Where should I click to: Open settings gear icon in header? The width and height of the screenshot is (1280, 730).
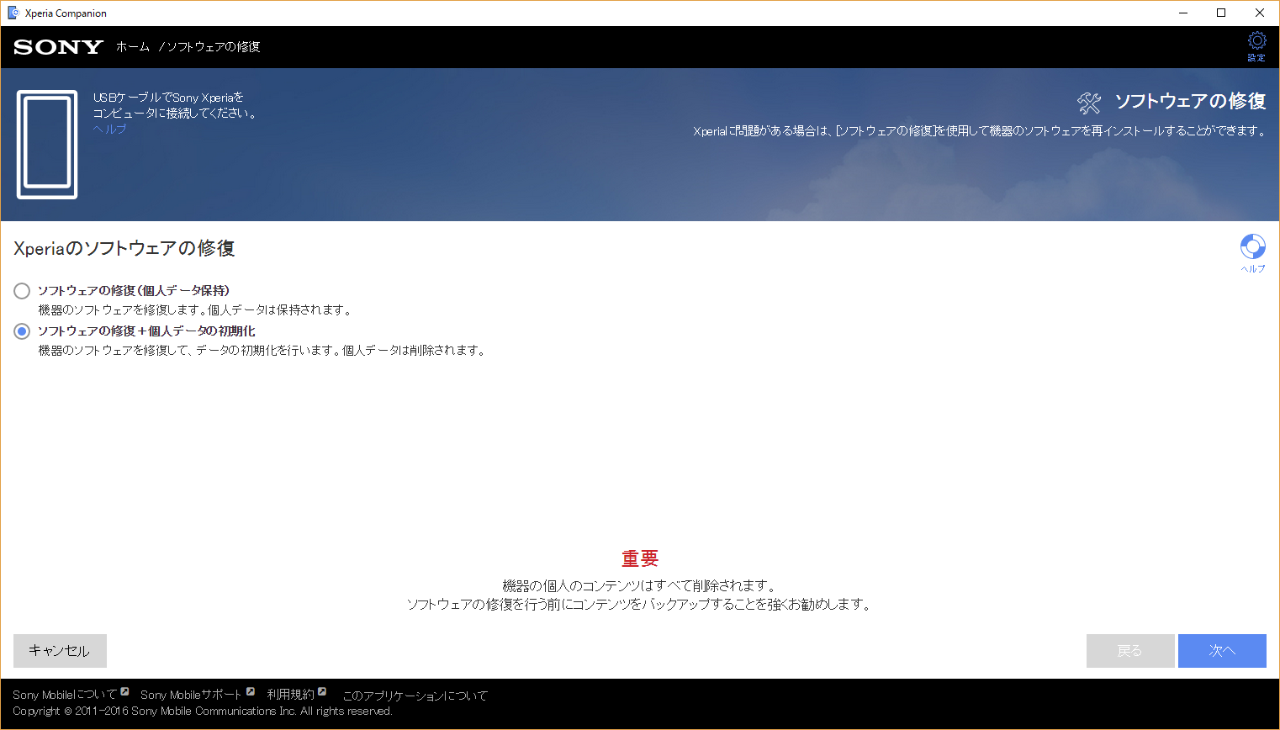coord(1256,42)
